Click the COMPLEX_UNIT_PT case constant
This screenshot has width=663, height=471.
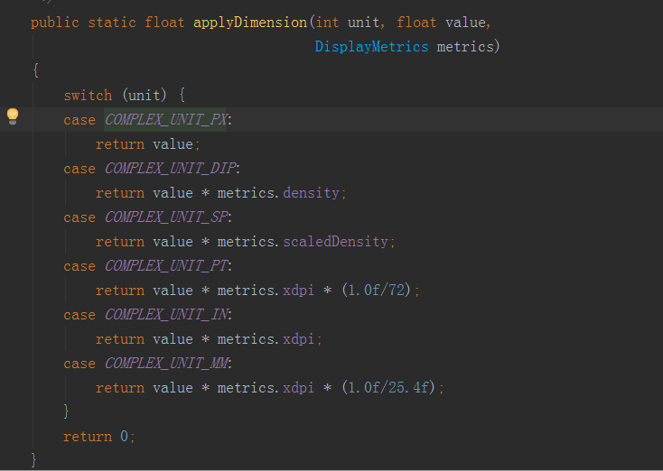click(166, 265)
